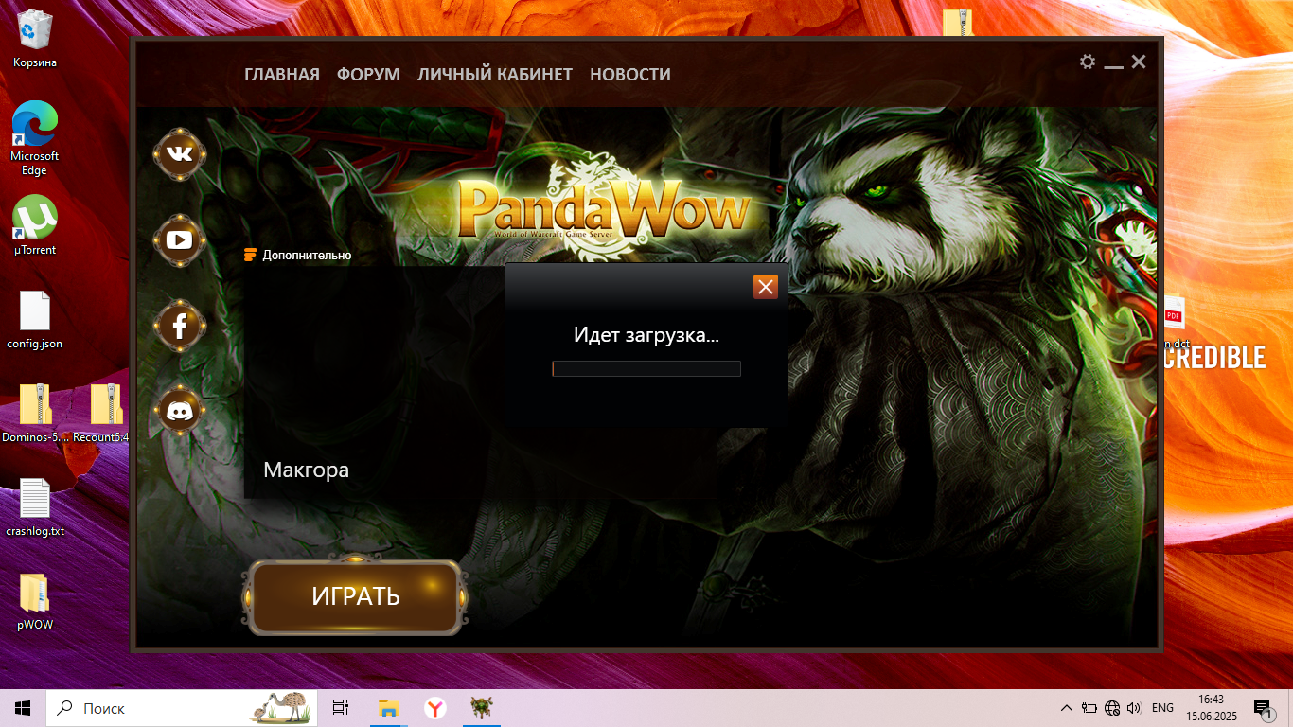Screen dimensions: 1293x727
Task: Open the ЛИЧНЫЙ КАБИНЕТ menu item
Action: tap(495, 74)
